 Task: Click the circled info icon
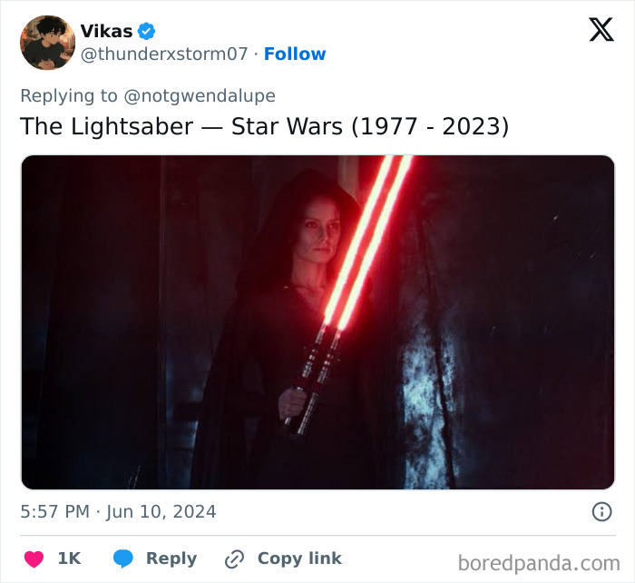click(601, 512)
